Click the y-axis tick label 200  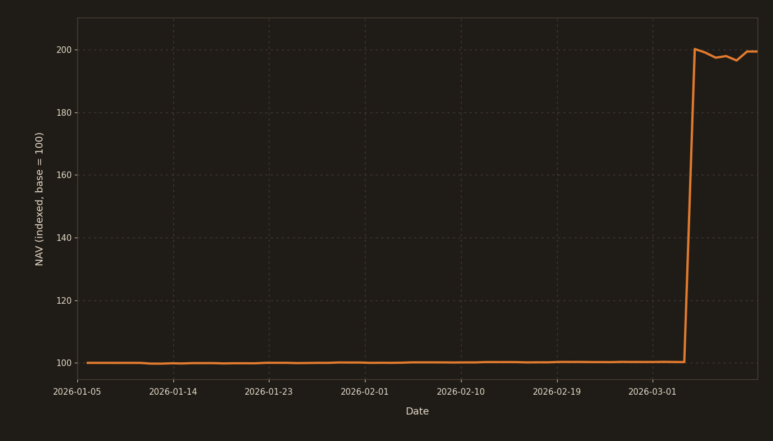point(64,50)
